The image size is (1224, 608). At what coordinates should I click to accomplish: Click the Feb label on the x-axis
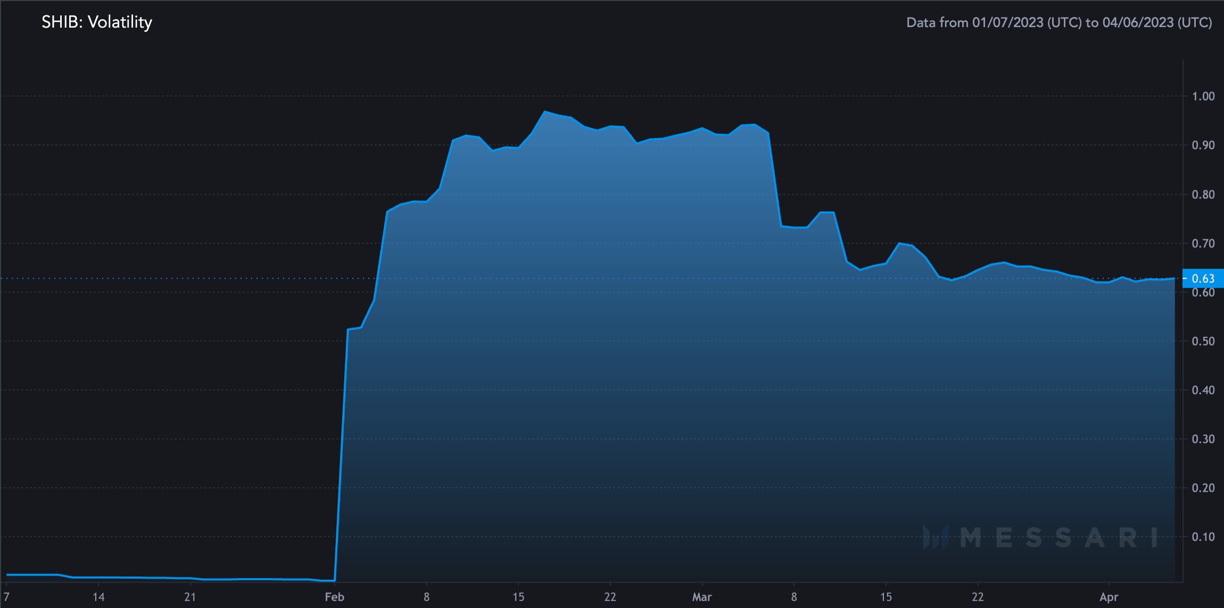click(x=335, y=597)
